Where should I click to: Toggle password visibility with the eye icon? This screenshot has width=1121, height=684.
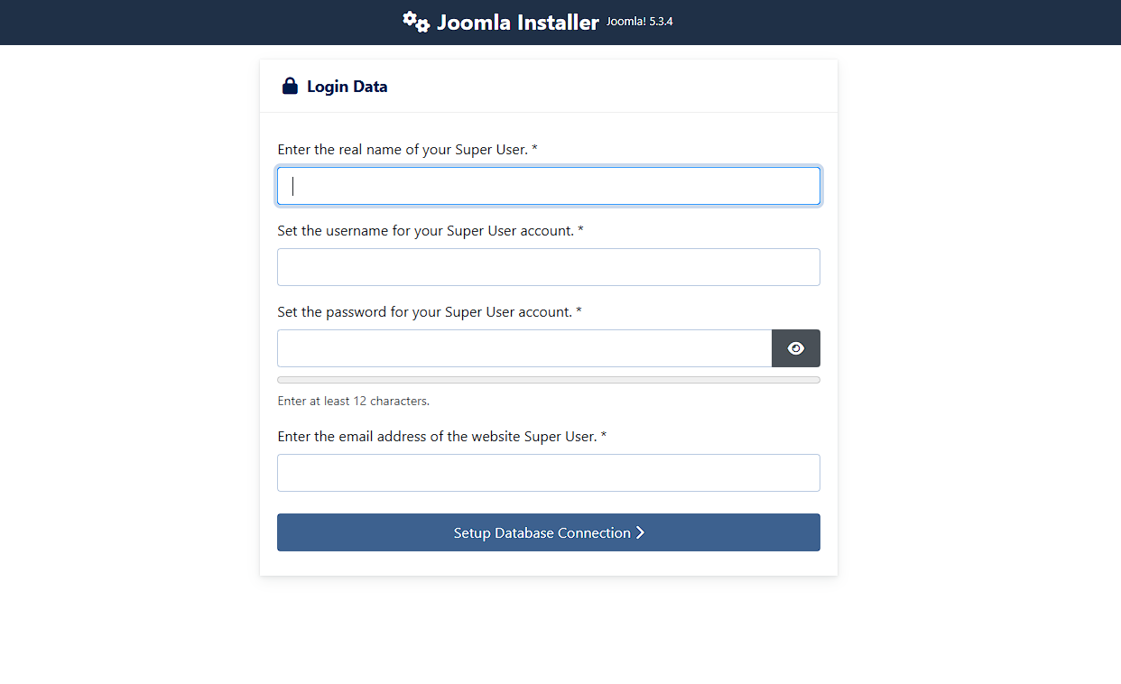point(795,348)
